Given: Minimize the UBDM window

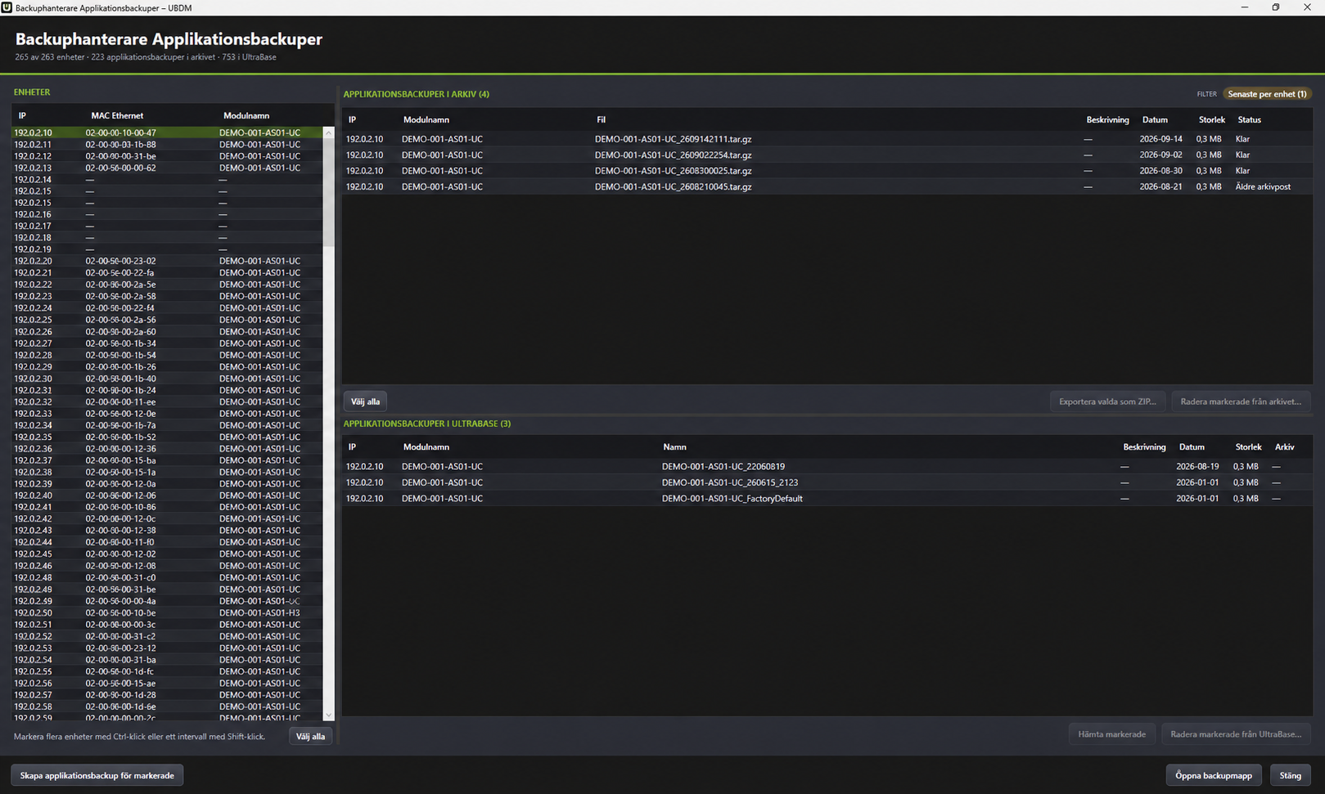Looking at the screenshot, I should 1244,7.
